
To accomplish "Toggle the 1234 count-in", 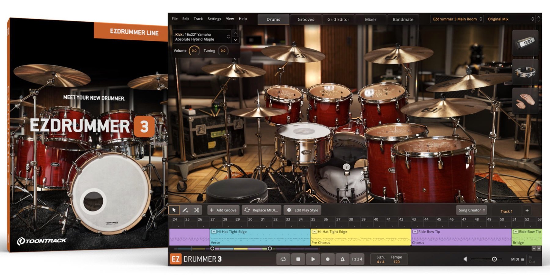I will point(357,259).
